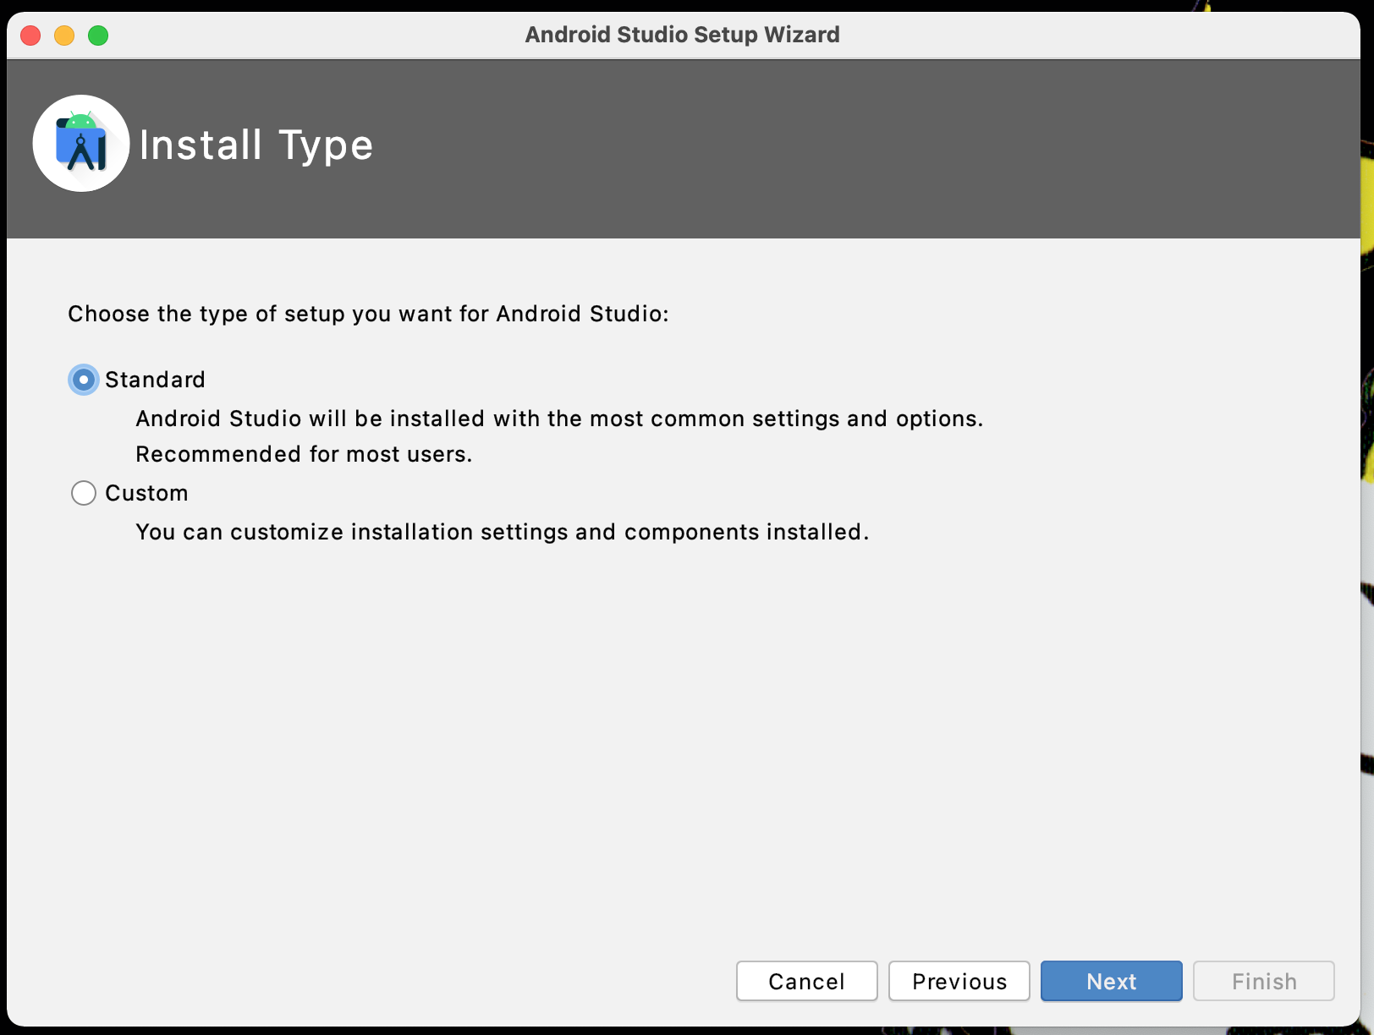This screenshot has height=1035, width=1374.
Task: Close the Setup Wizard with red button
Action: point(30,36)
